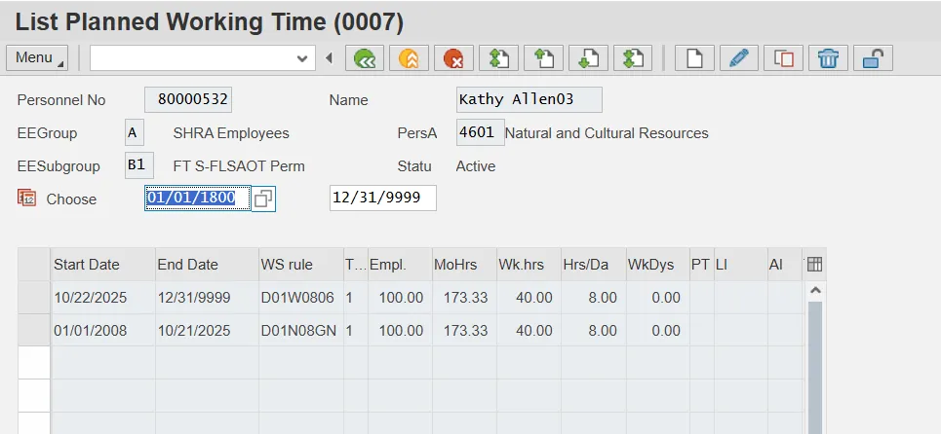Click the trash Delimit/Delete icon
941x434 pixels.
pos(828,58)
